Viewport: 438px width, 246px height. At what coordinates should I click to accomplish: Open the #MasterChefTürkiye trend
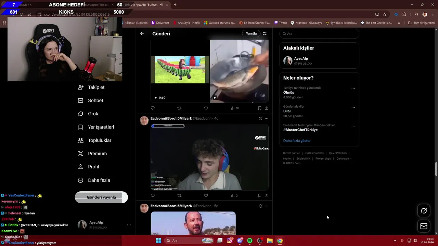pyautogui.click(x=300, y=130)
